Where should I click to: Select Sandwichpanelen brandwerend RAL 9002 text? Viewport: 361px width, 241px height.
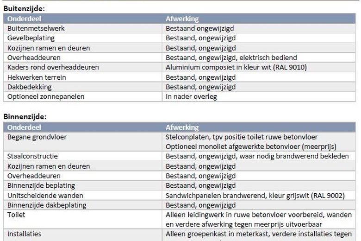pos(255,195)
